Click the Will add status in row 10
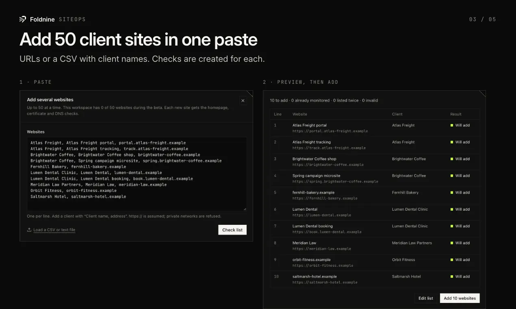 (460, 276)
